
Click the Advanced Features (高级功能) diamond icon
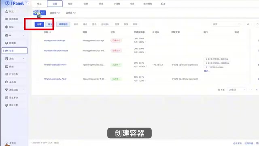[6, 90]
